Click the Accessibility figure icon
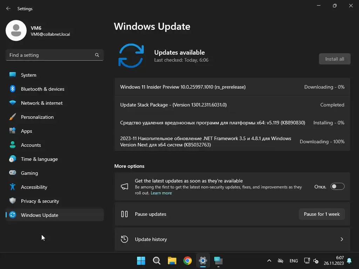Image resolution: width=359 pixels, height=269 pixels. [13, 187]
